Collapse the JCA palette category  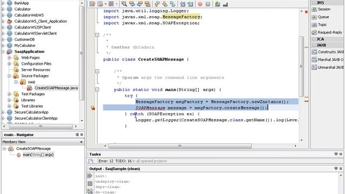[x=314, y=39]
